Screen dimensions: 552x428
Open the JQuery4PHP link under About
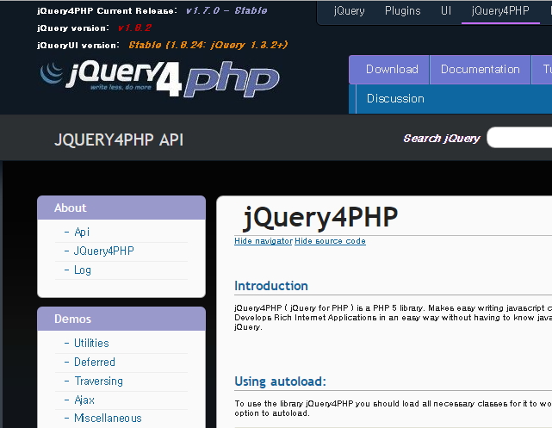[x=104, y=251]
